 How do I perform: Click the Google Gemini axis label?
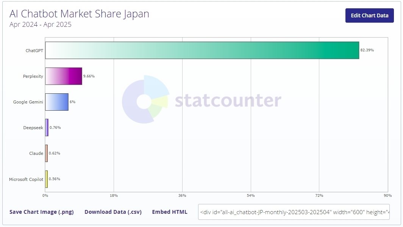tap(28, 102)
